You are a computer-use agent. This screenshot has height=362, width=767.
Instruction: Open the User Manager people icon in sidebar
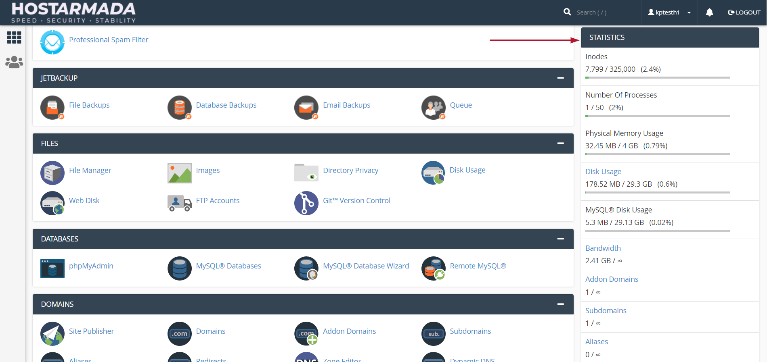14,62
